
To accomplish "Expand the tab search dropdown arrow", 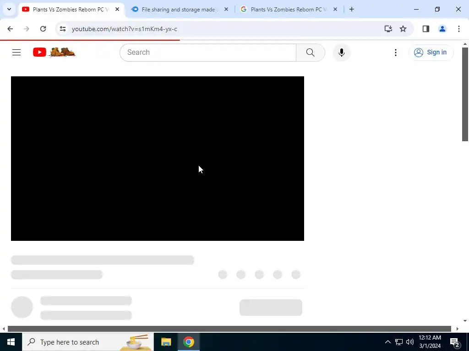I will pyautogui.click(x=9, y=9).
